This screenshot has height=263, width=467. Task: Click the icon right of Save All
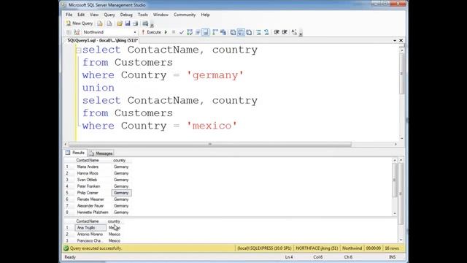pos(145,23)
